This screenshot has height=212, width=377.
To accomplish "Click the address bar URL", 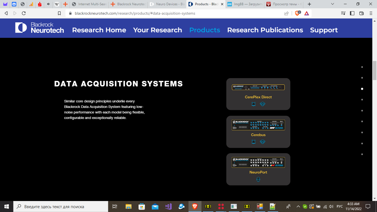I will coord(135,13).
